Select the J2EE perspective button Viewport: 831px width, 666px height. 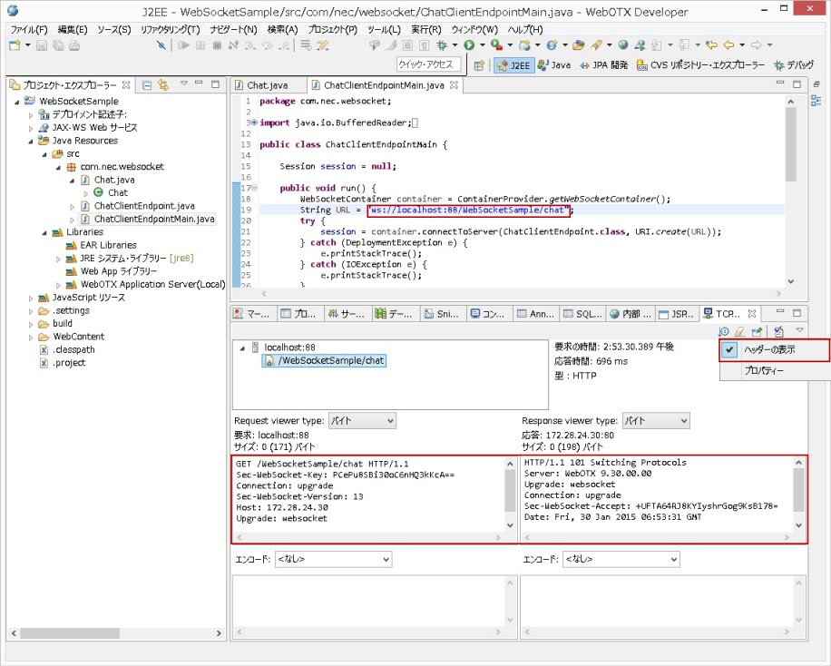(x=513, y=65)
